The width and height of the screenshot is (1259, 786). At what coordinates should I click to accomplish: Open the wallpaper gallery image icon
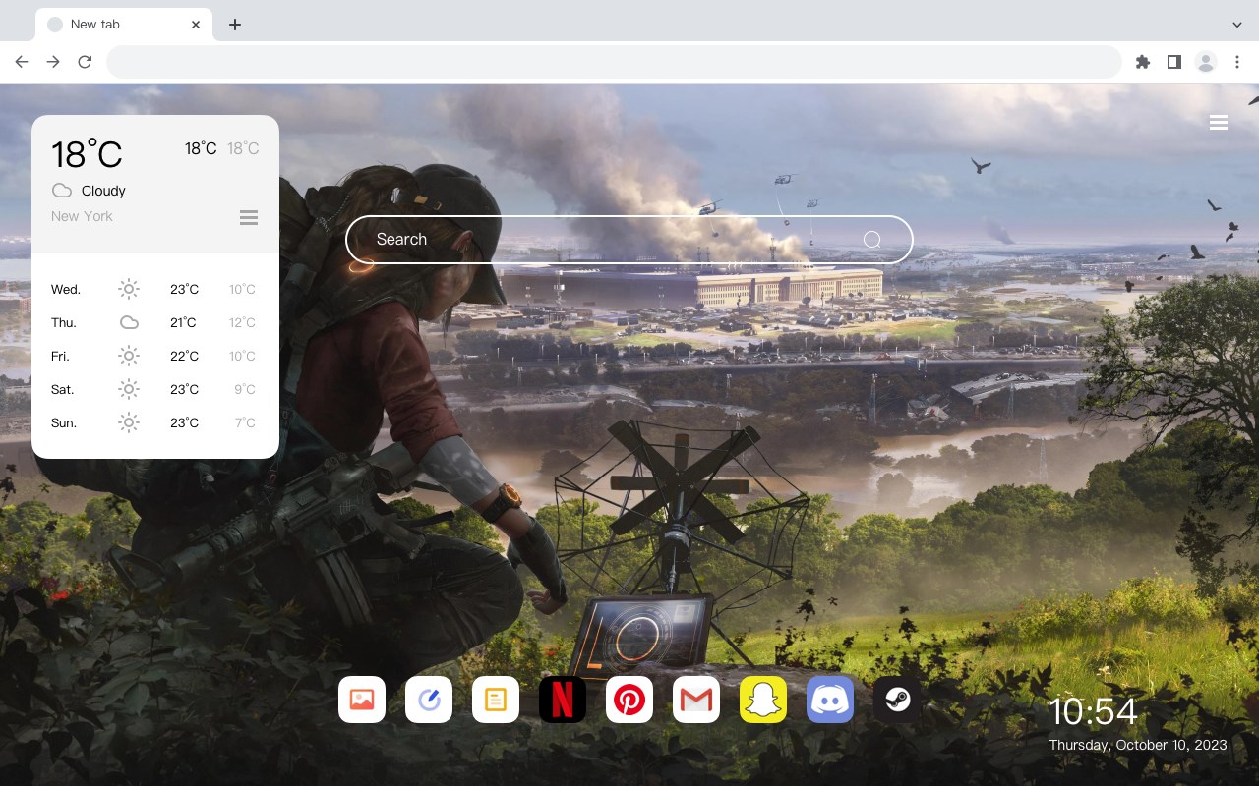(x=362, y=700)
